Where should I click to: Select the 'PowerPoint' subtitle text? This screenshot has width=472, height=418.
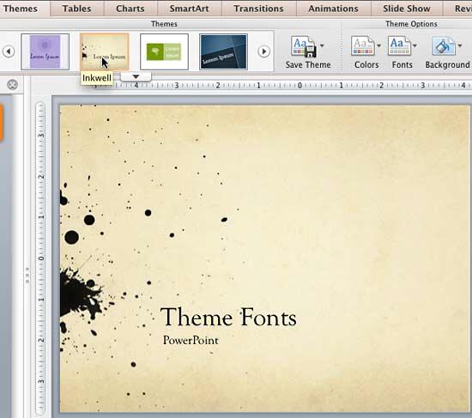(x=191, y=340)
